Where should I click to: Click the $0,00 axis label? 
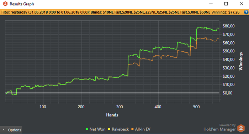pyautogui.click(x=228, y=93)
